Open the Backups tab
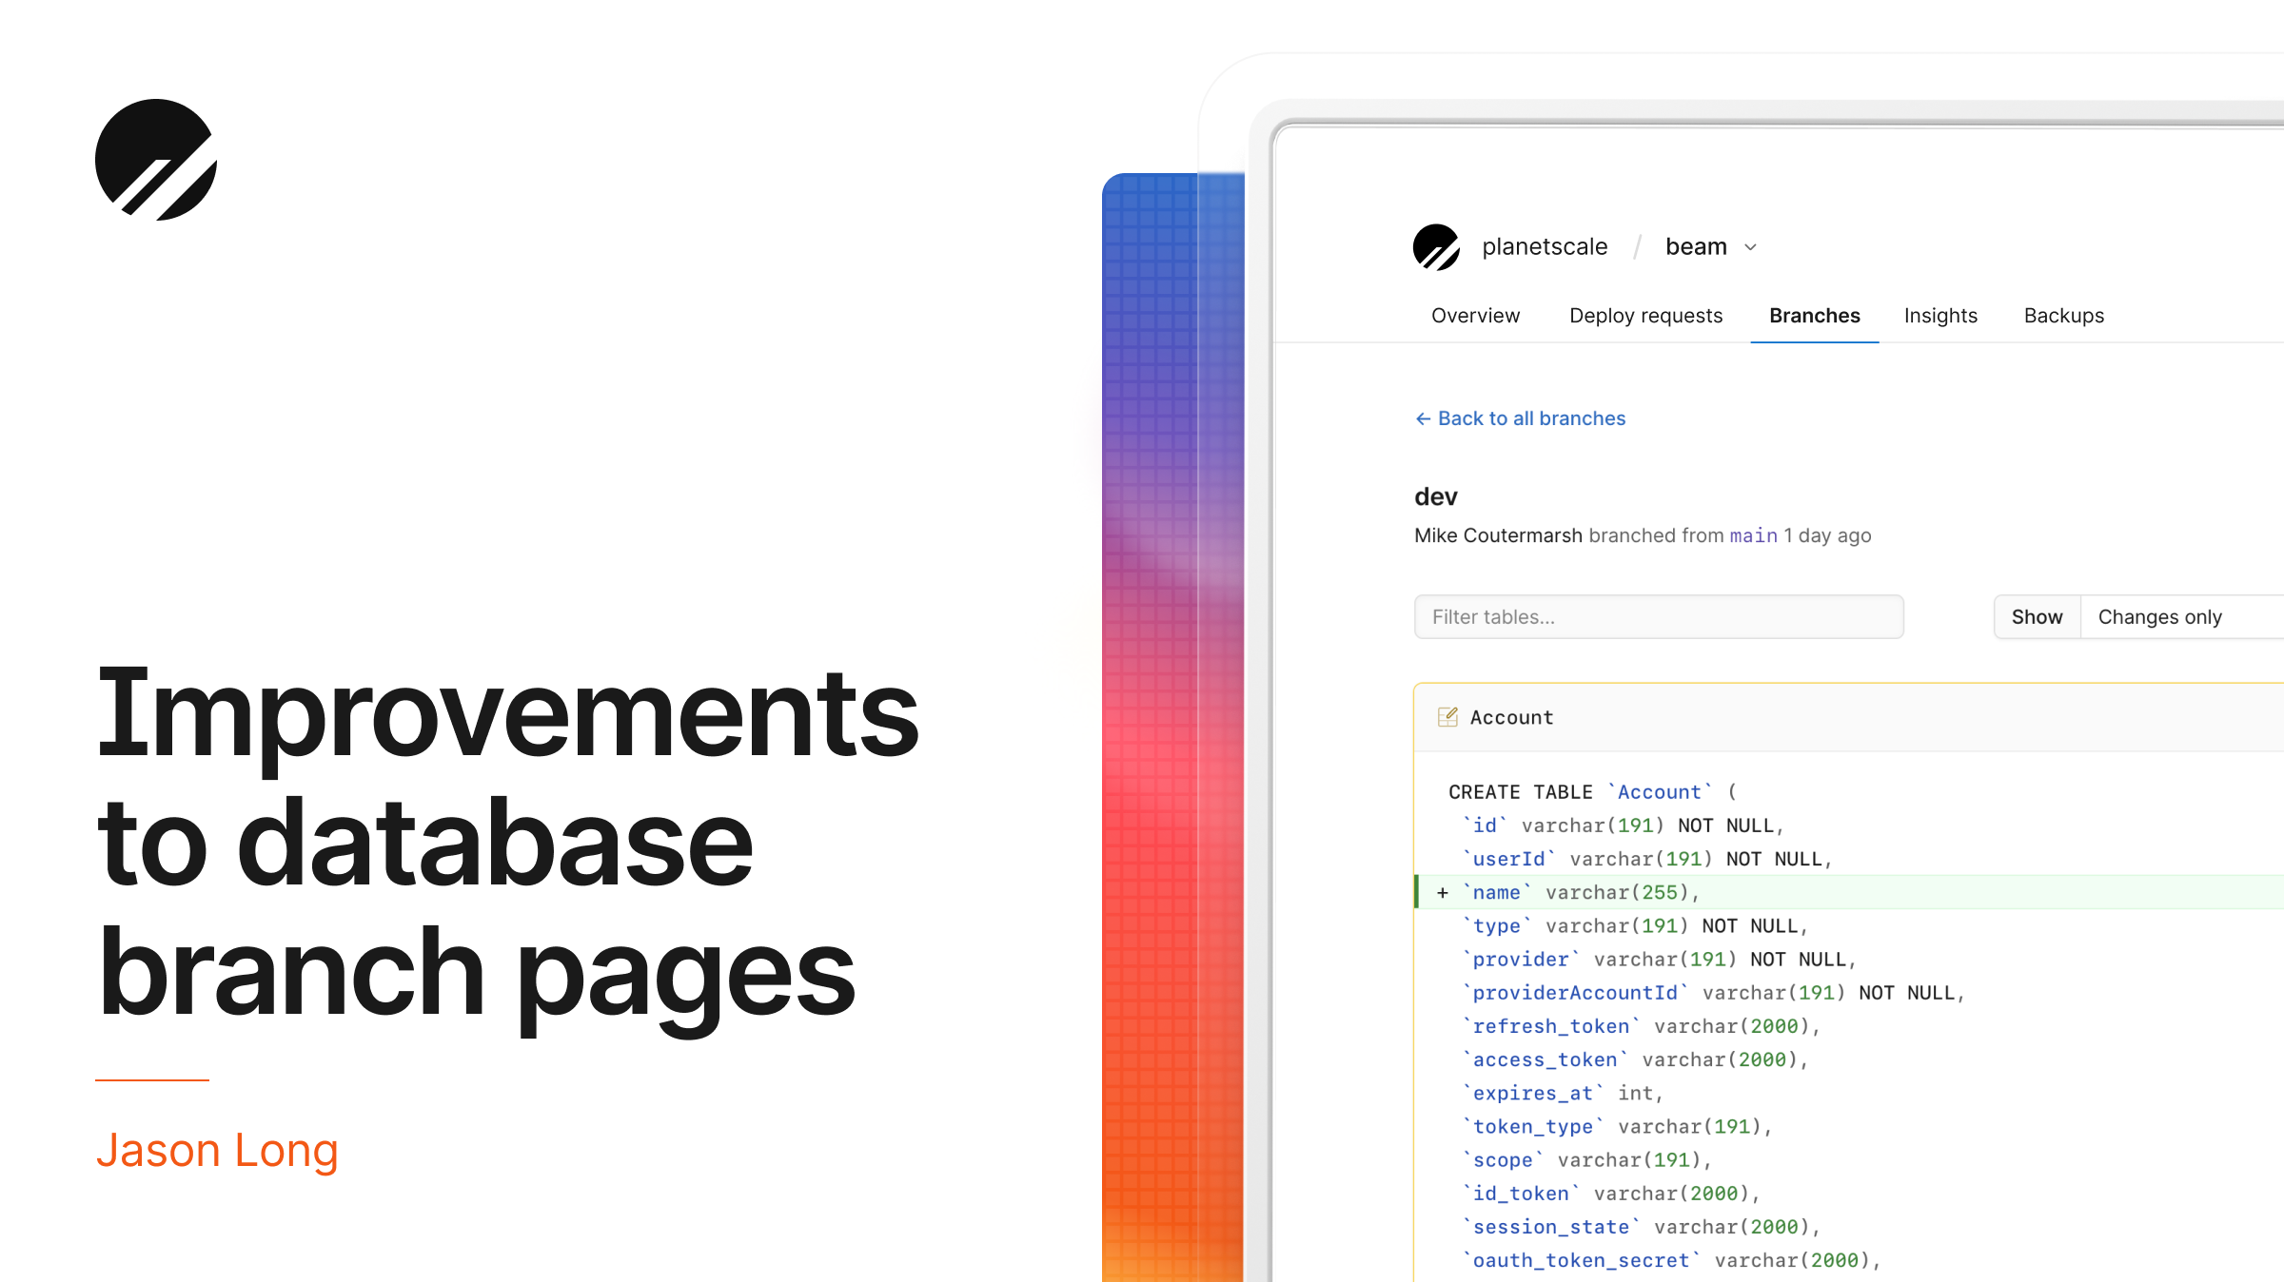Viewport: 2284px width, 1282px height. pyautogui.click(x=2063, y=316)
